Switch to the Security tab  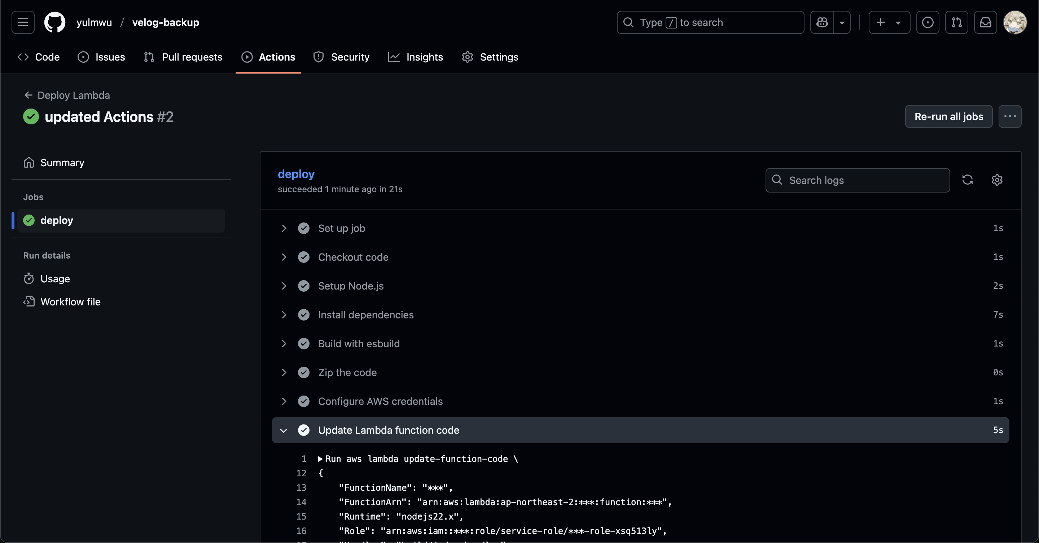[x=341, y=57]
